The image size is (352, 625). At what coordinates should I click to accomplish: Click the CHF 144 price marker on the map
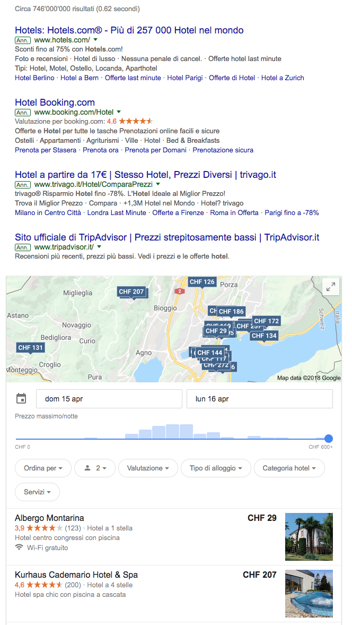(x=209, y=353)
